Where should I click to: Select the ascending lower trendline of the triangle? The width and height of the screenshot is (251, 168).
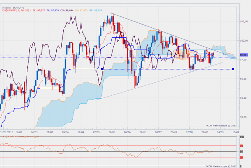click(x=159, y=81)
